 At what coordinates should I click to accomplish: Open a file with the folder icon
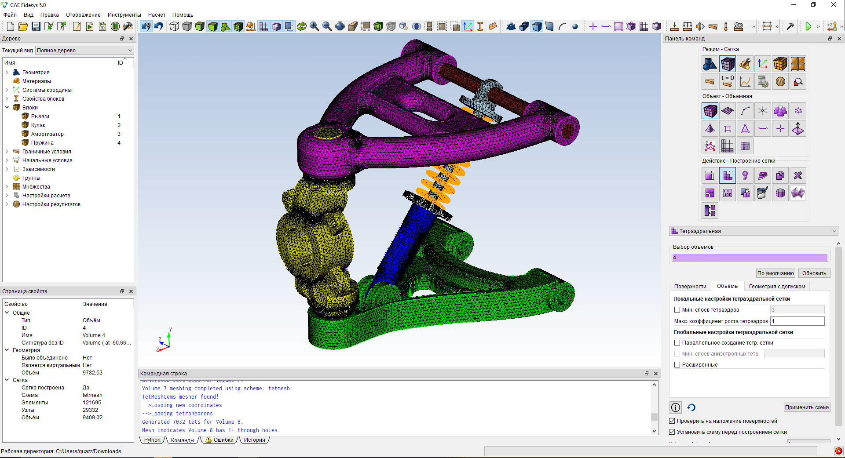[23, 27]
